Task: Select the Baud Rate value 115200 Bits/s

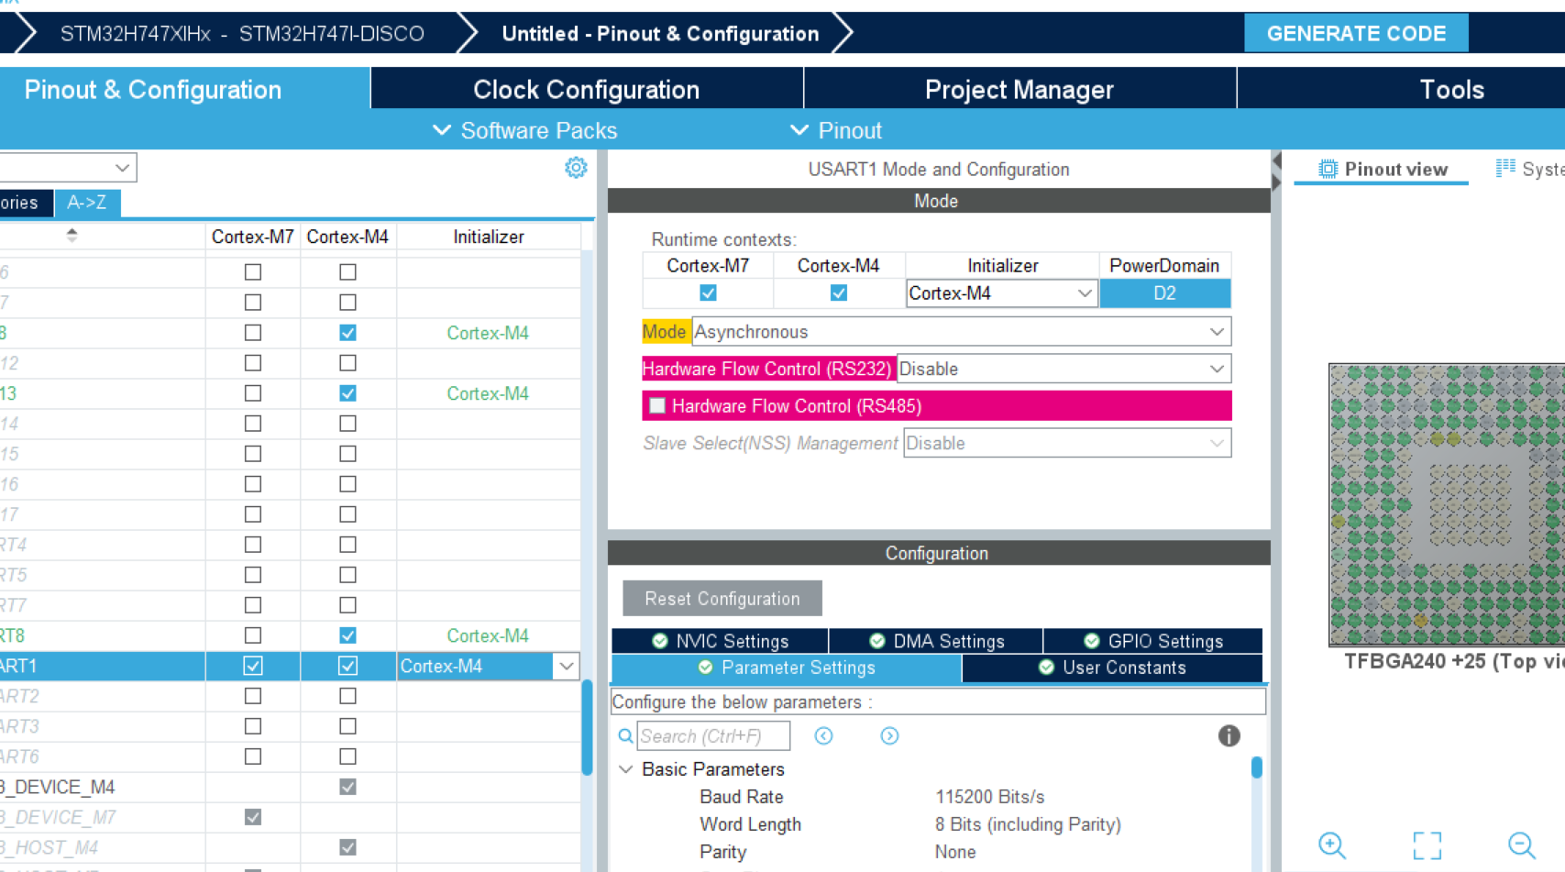Action: tap(989, 797)
